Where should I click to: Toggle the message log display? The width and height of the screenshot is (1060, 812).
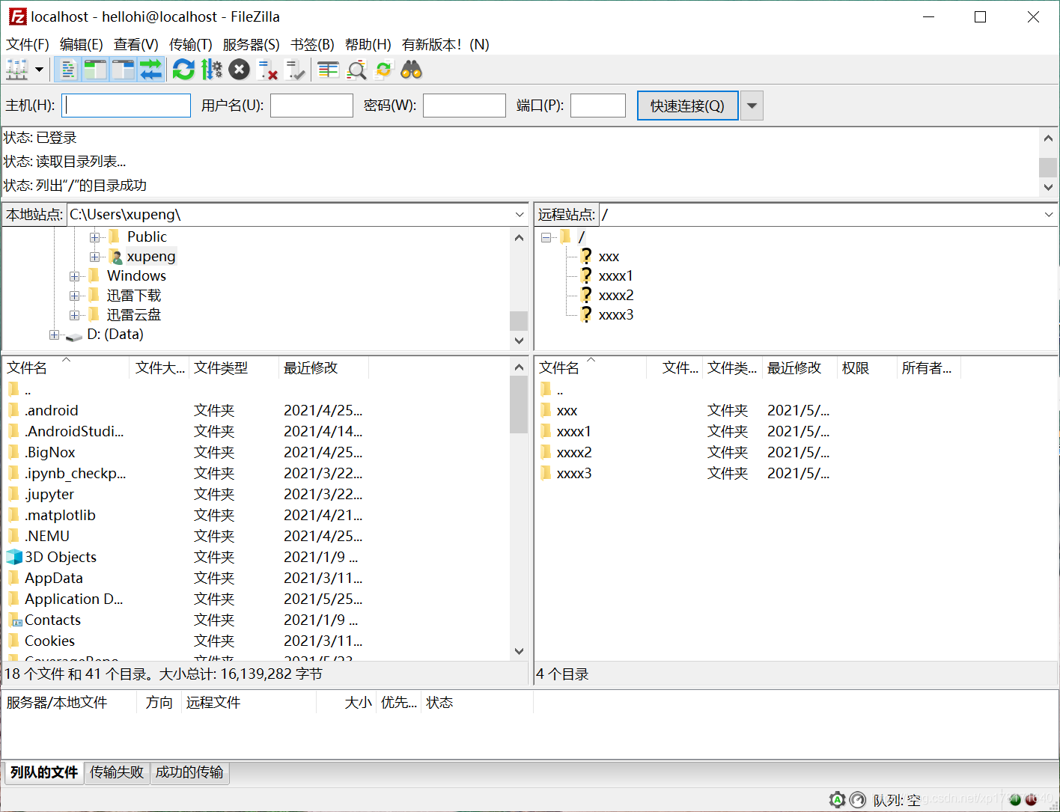click(67, 69)
